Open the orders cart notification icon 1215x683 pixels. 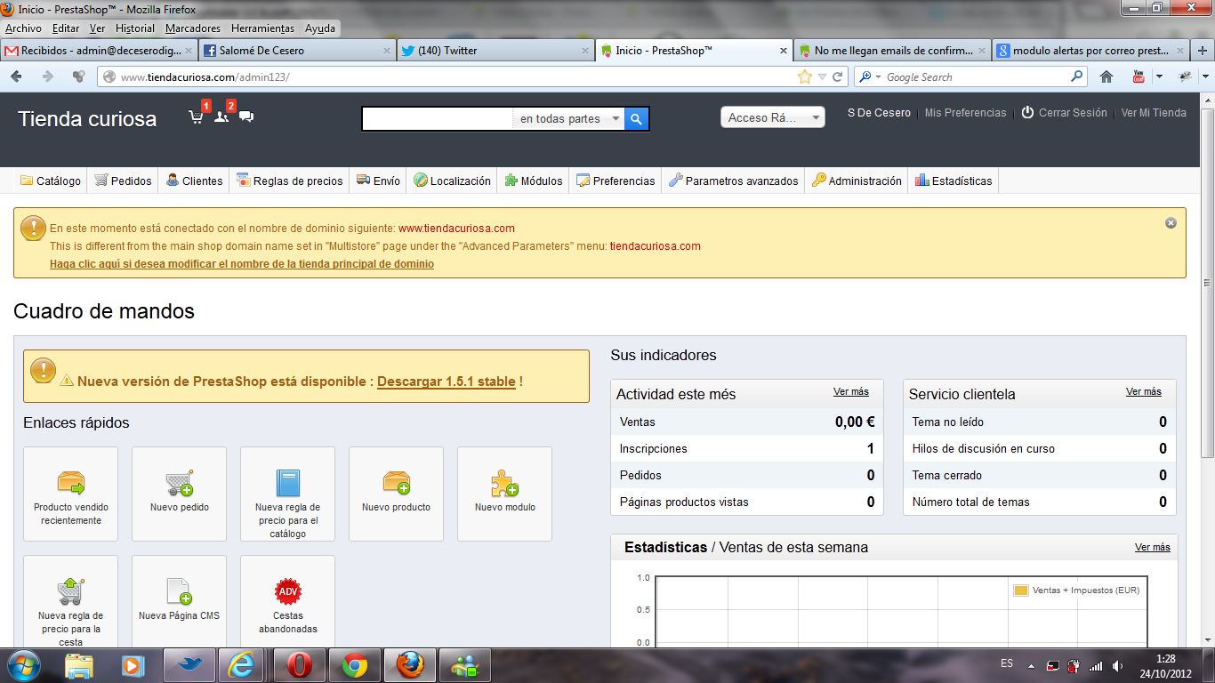click(197, 117)
